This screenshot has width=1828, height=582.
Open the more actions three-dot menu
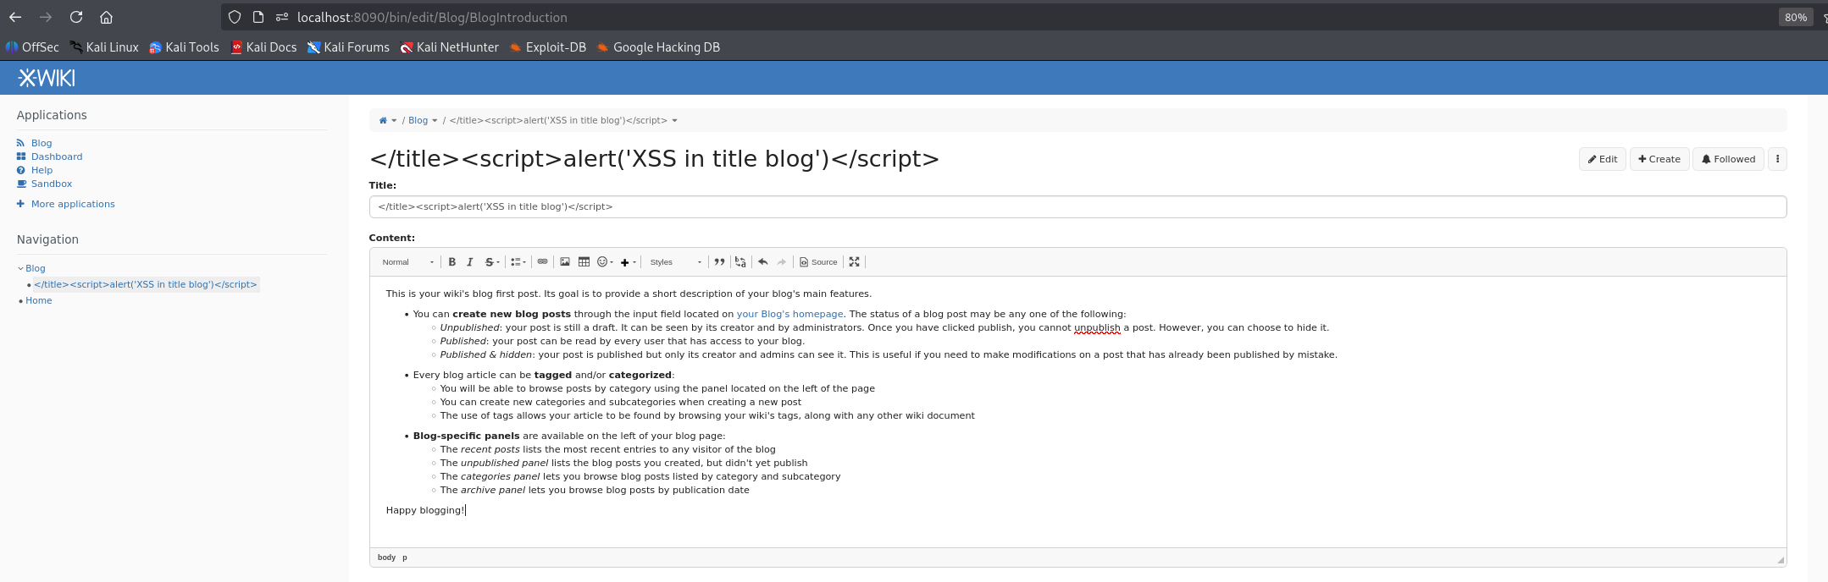pyautogui.click(x=1777, y=159)
